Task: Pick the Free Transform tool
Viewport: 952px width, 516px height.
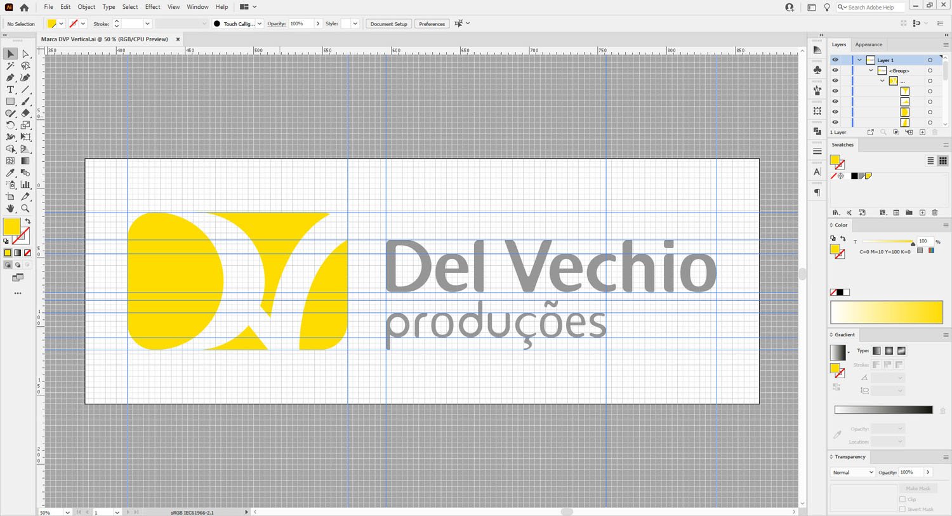Action: 25,137
